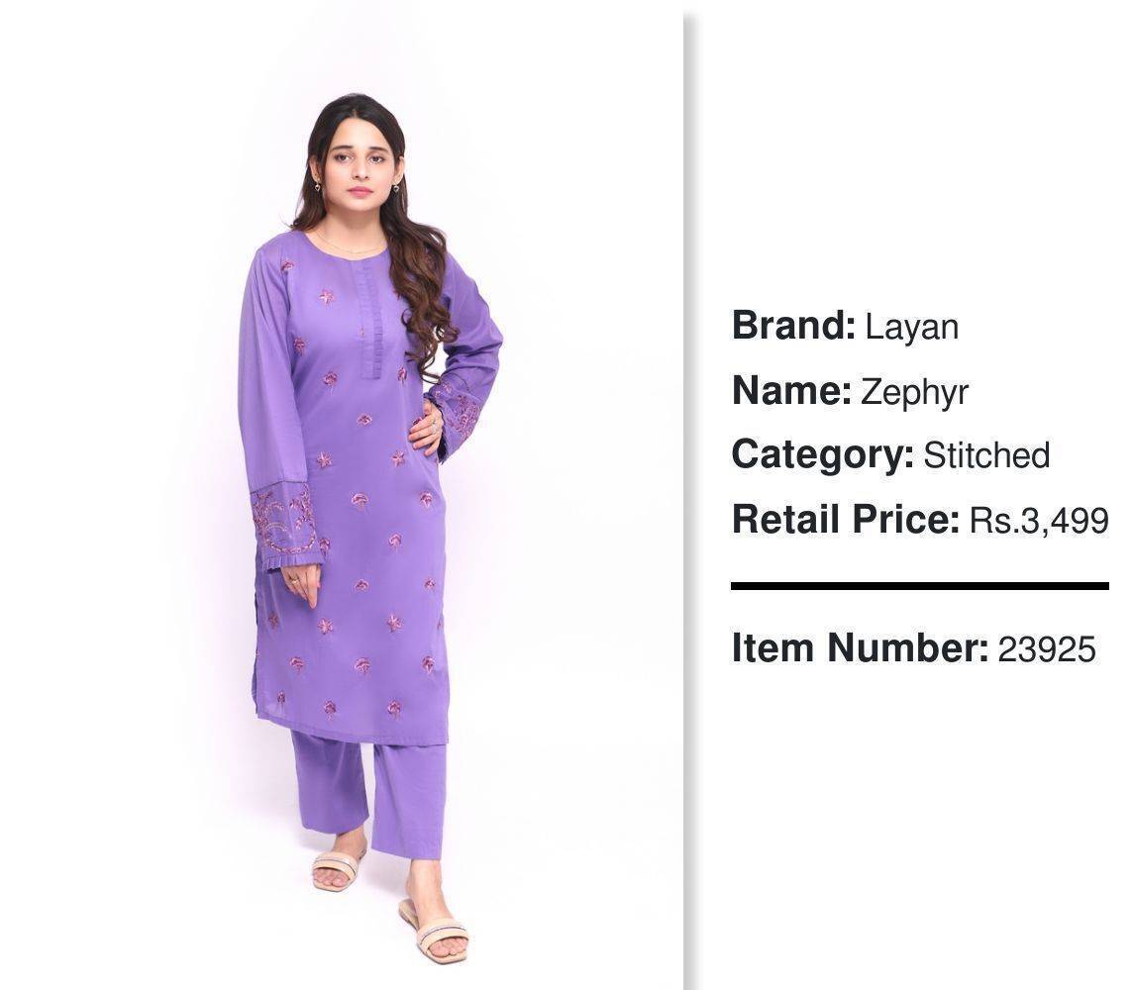Click the pleated button placket on the kurta
1133x990 pixels.
pos(372,319)
